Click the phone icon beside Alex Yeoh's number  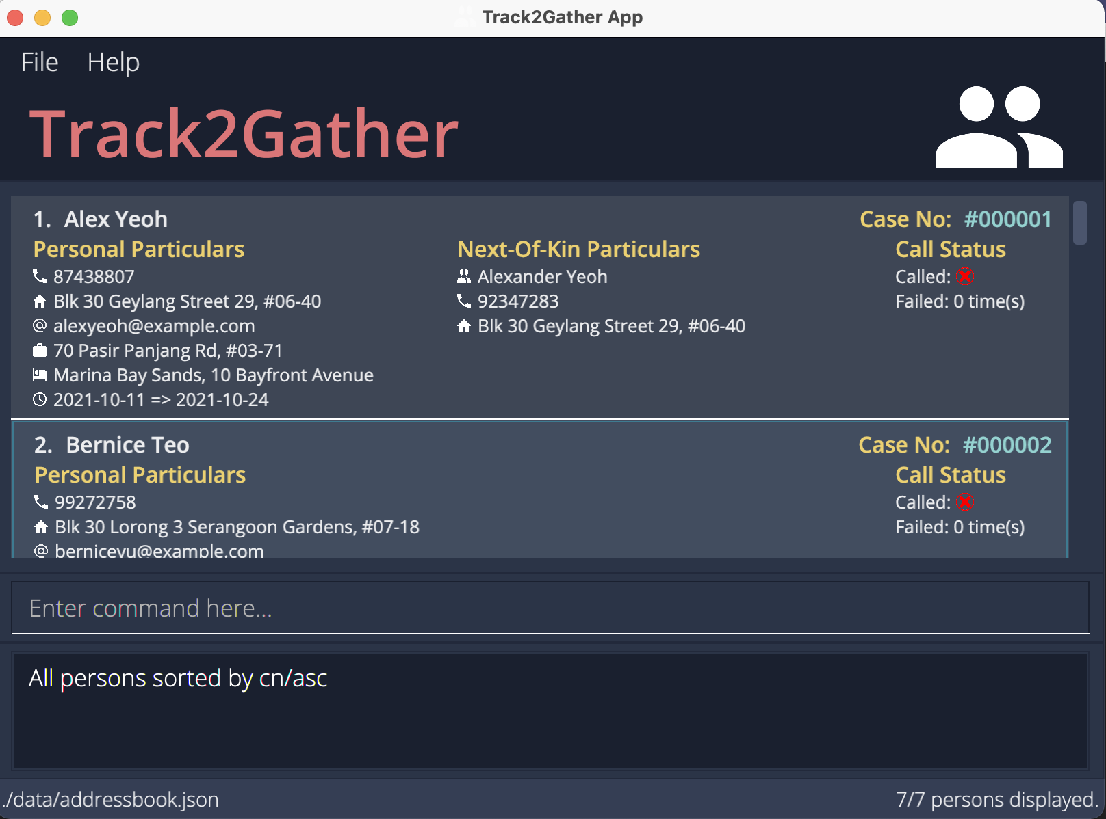[39, 277]
